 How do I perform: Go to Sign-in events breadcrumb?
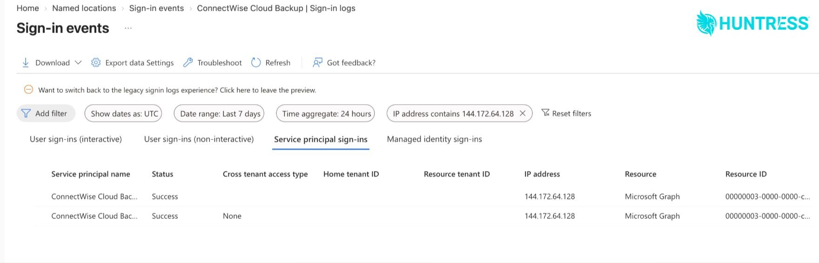tap(156, 8)
